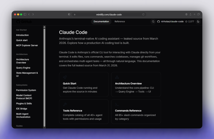Go forward with browser forward arrow
Screen dimensions: 214x139
(x=33, y=14)
